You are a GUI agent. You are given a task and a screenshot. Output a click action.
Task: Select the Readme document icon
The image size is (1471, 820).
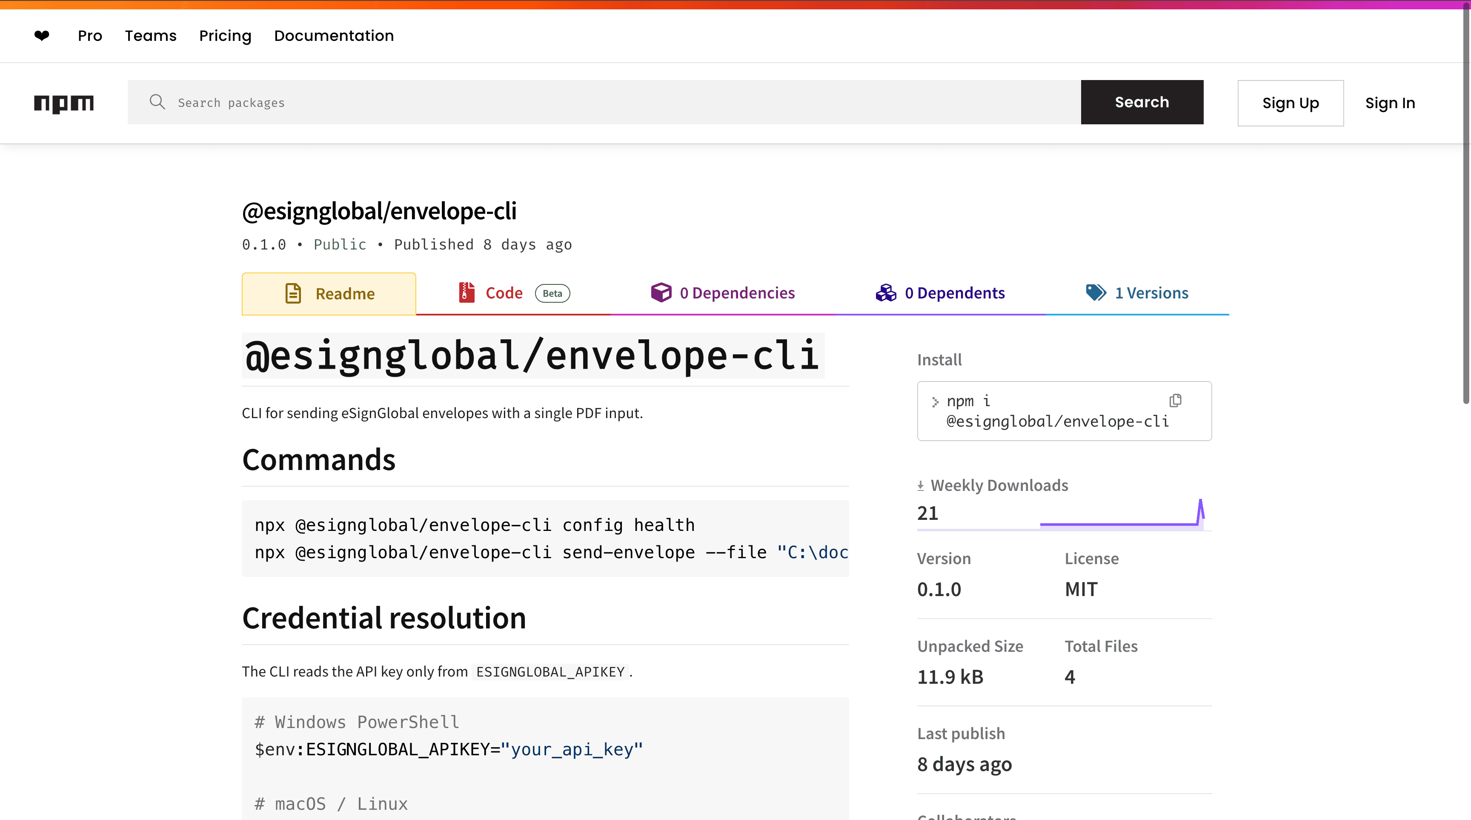tap(293, 292)
